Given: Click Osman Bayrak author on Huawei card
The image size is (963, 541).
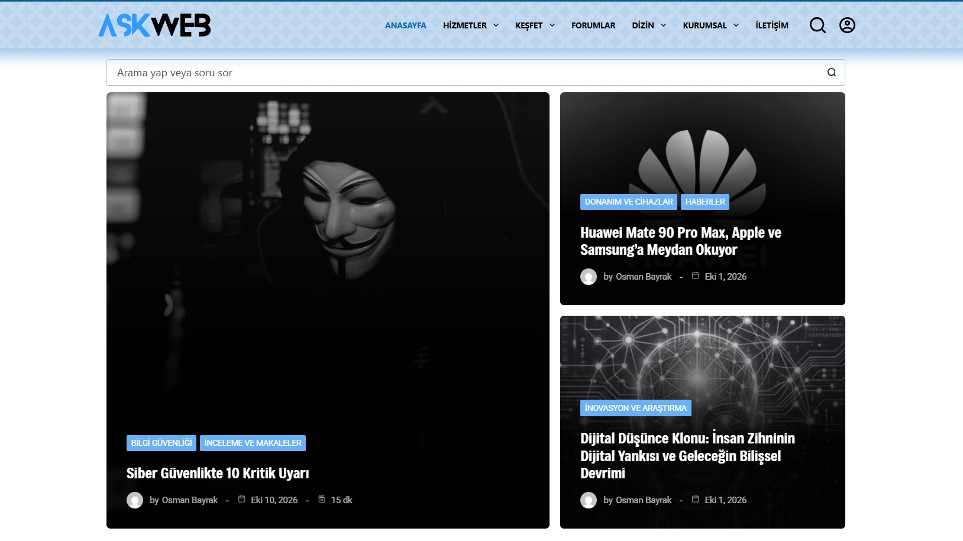Looking at the screenshot, I should click(644, 277).
